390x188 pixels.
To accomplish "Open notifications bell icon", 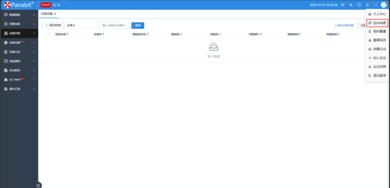I will pos(367,5).
